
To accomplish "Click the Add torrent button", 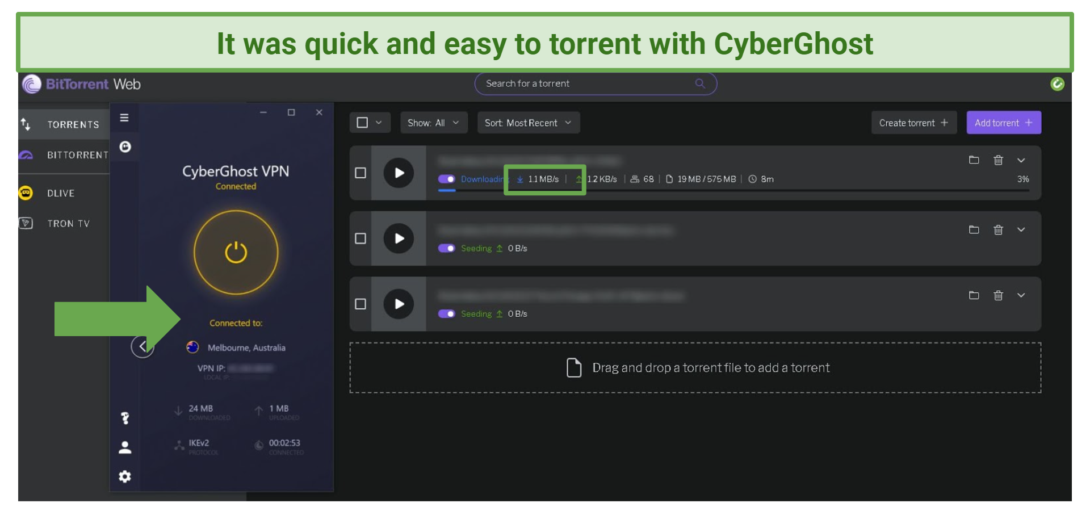I will click(x=1004, y=123).
